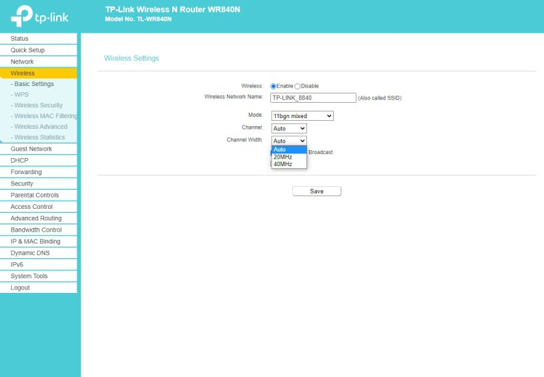Viewport: 544px width, 377px height.
Task: Open IP & MAC Binding menu
Action: [x=39, y=242]
